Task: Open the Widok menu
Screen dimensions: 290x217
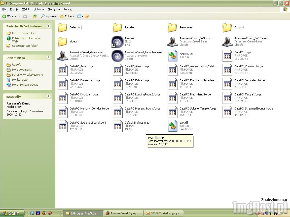Action: coord(26,9)
